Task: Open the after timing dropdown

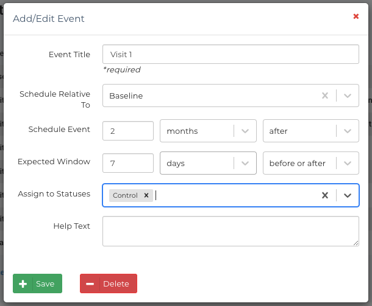Action: tap(348, 131)
